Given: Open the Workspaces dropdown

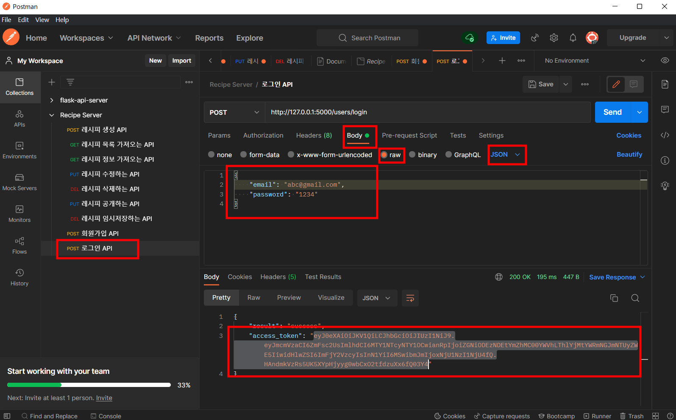Looking at the screenshot, I should [x=86, y=38].
